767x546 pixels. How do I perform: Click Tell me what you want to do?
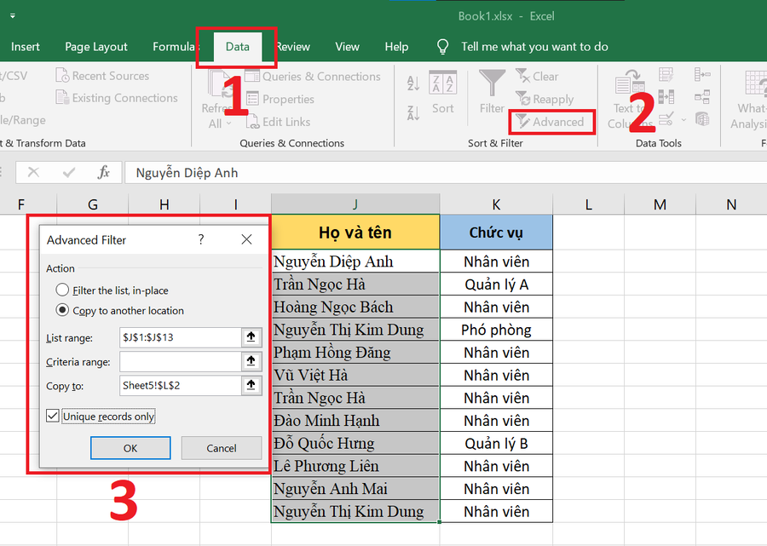[x=534, y=47]
